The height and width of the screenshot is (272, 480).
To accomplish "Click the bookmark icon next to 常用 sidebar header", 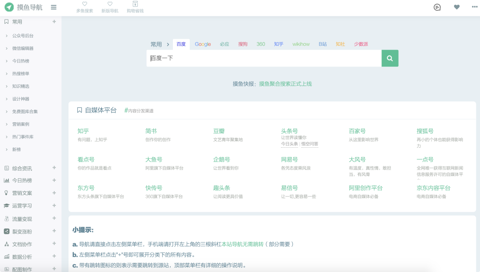I will pos(6,21).
